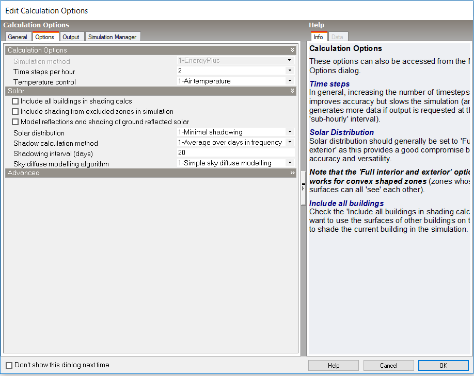Toggle Model reflections and shading of ground

click(15, 122)
